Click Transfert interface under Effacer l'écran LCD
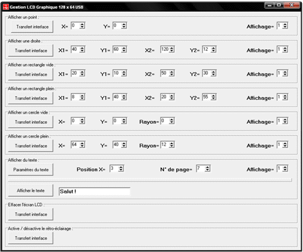This screenshot has height=252, width=303. click(x=30, y=214)
